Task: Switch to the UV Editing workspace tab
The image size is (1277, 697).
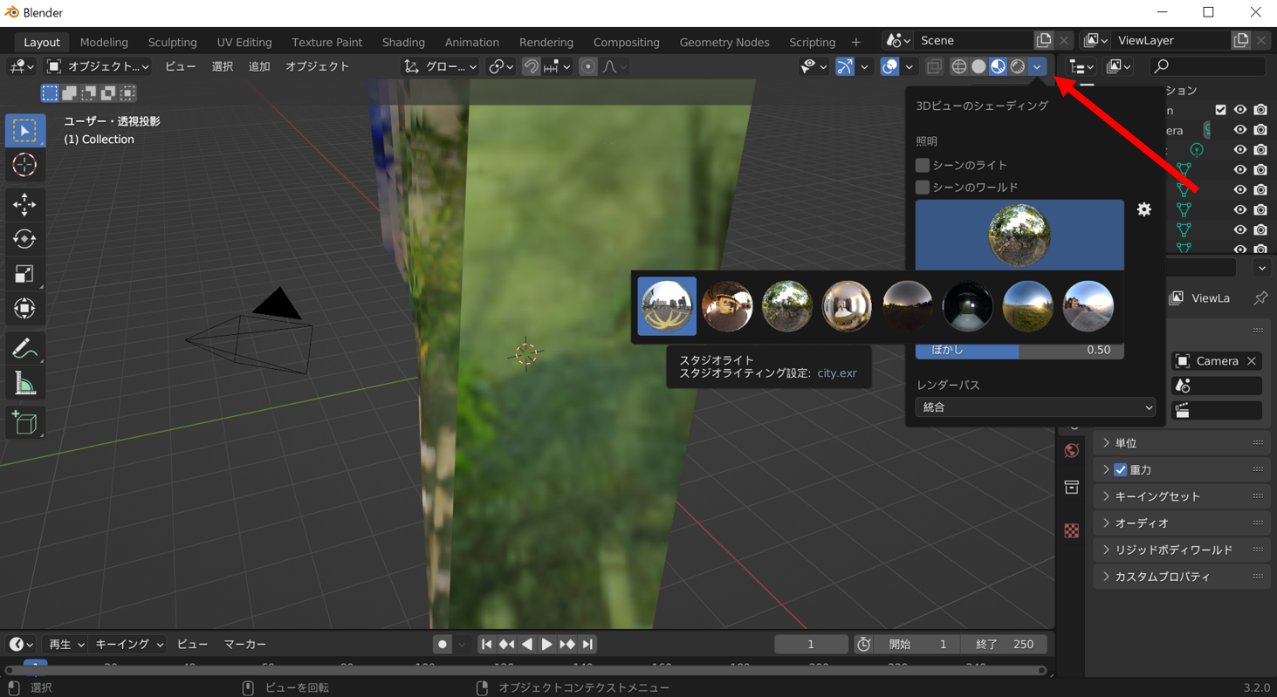Action: point(244,42)
